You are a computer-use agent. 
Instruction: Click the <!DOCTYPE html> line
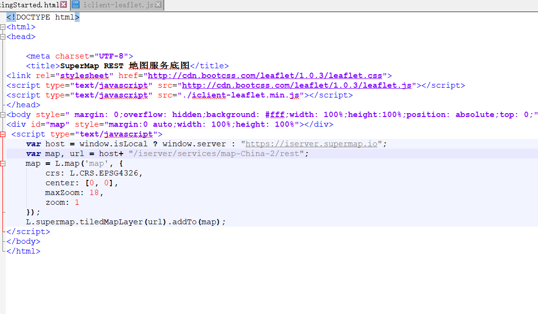coord(43,17)
